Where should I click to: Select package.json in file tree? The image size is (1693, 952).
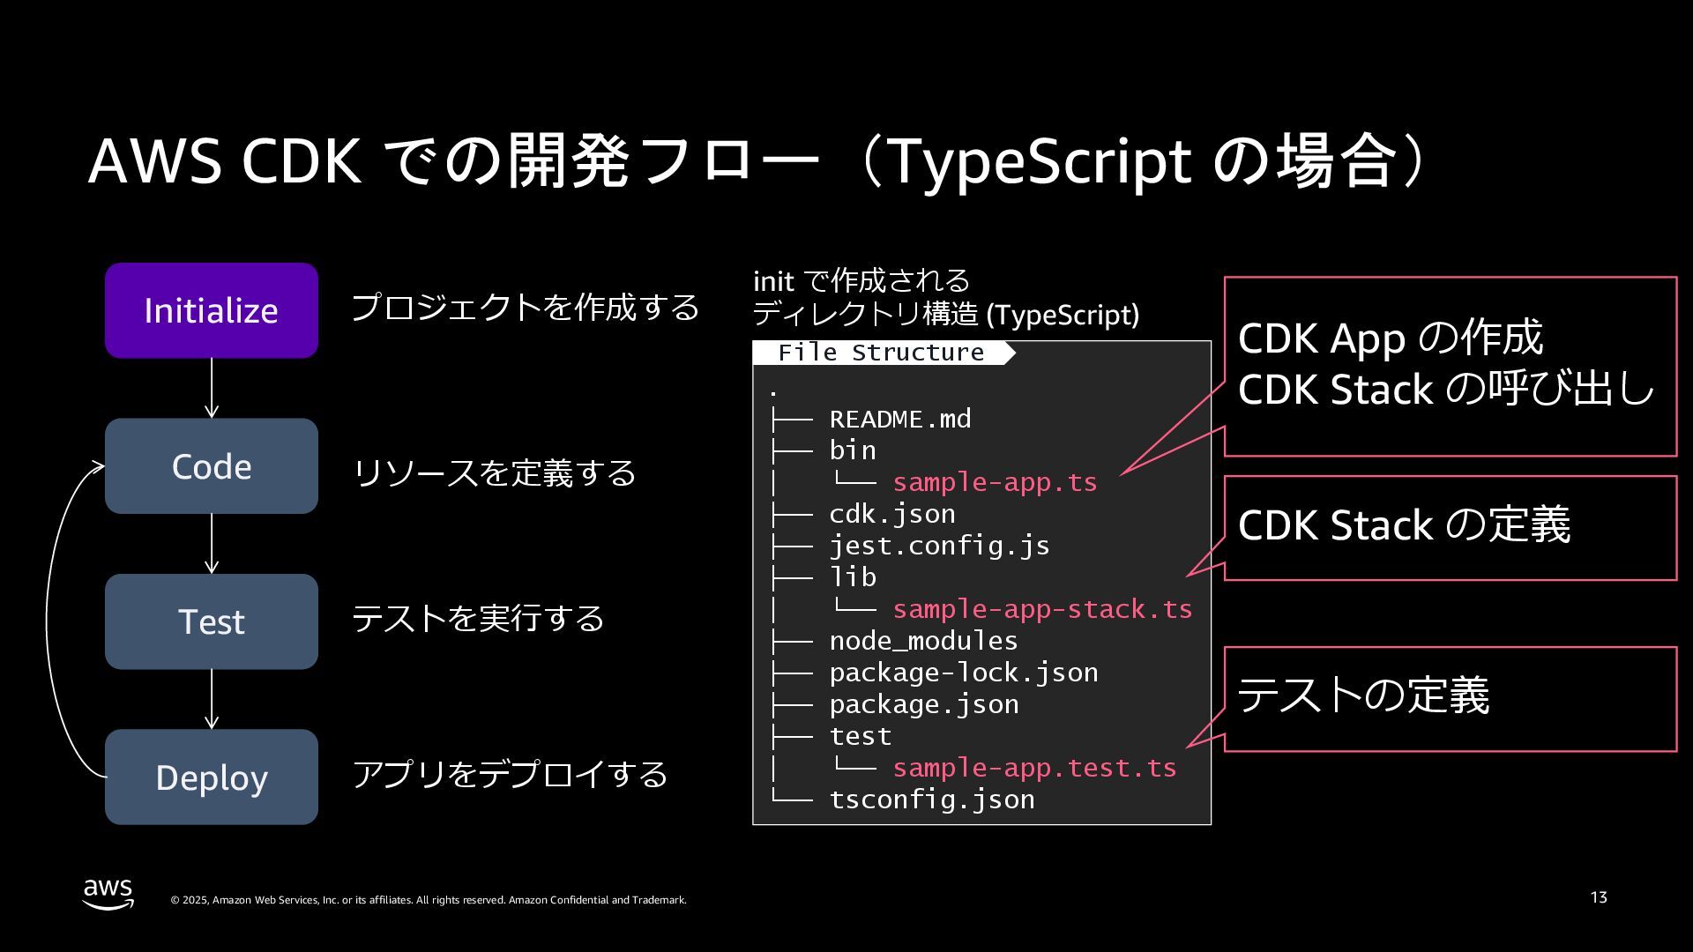click(x=924, y=704)
